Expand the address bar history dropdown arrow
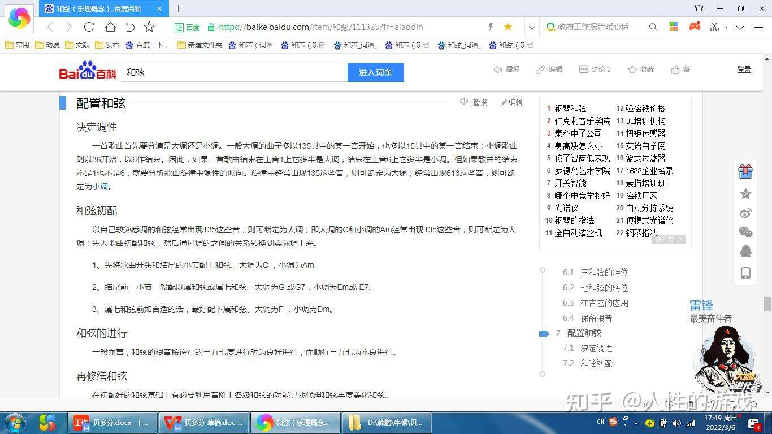The image size is (772, 434). (x=532, y=27)
